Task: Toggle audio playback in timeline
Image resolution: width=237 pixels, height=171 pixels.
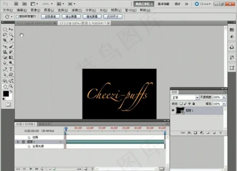Action: pos(42,169)
